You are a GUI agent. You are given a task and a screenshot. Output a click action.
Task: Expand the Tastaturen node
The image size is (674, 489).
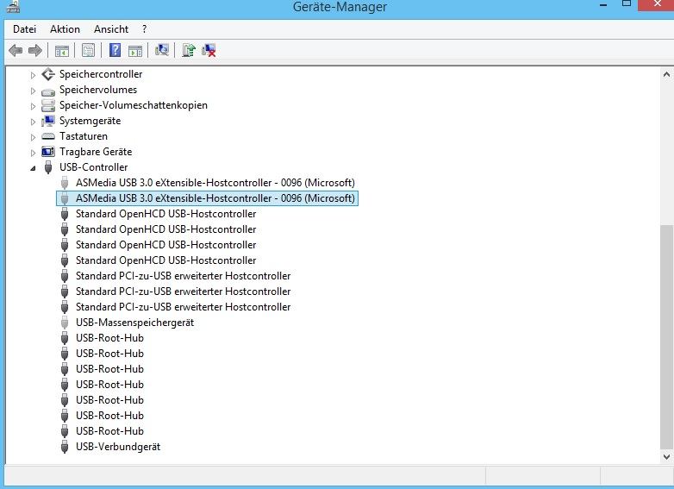(x=33, y=137)
